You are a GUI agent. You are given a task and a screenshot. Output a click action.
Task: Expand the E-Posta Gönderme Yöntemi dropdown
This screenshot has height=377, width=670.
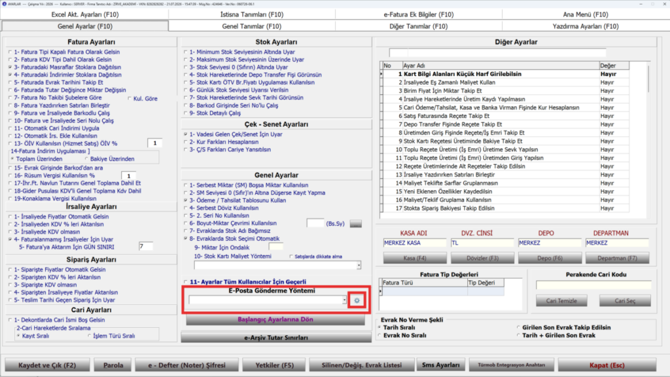click(344, 300)
